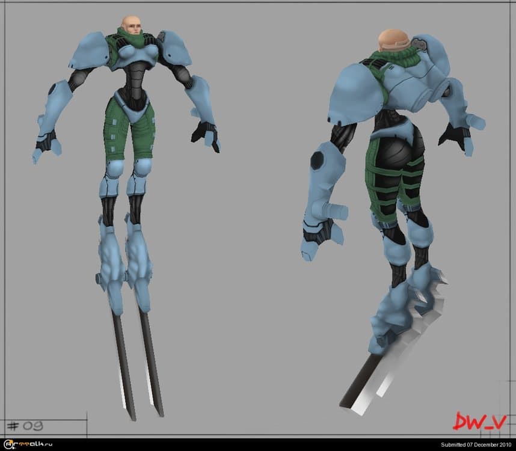The width and height of the screenshot is (516, 451).
Task: Click the red 'DW_V' signature
Action: point(479,421)
